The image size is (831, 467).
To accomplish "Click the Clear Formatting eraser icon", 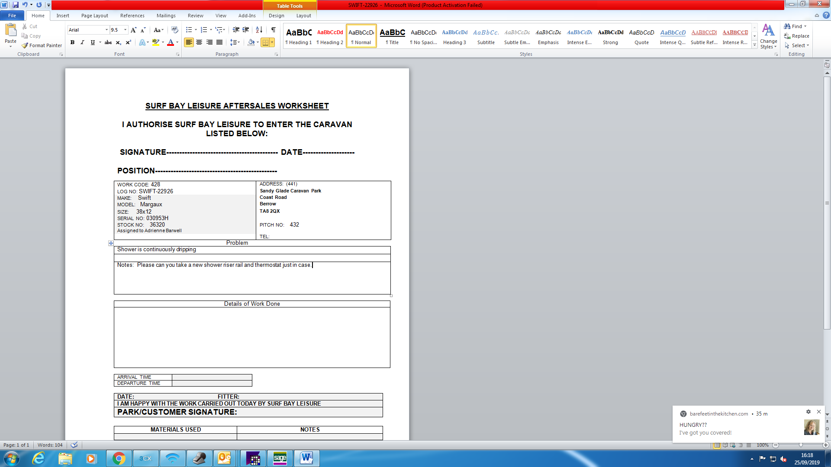I will pyautogui.click(x=174, y=30).
